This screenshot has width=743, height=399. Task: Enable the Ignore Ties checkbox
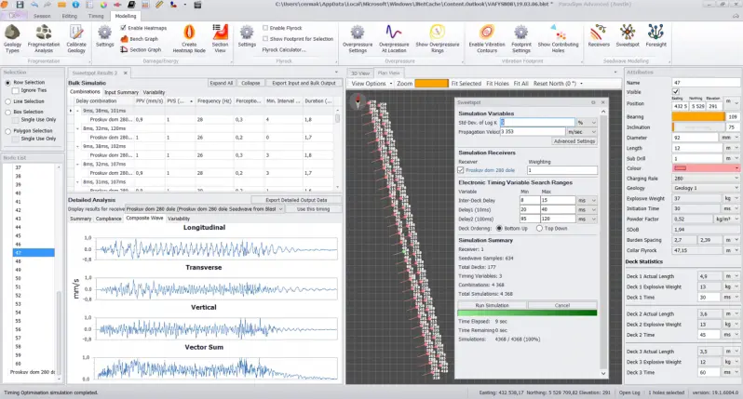[15, 90]
